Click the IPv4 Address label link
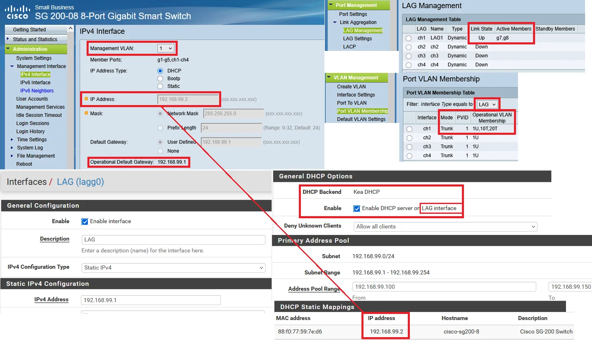Image resolution: width=592 pixels, height=340 pixels. [x=51, y=299]
